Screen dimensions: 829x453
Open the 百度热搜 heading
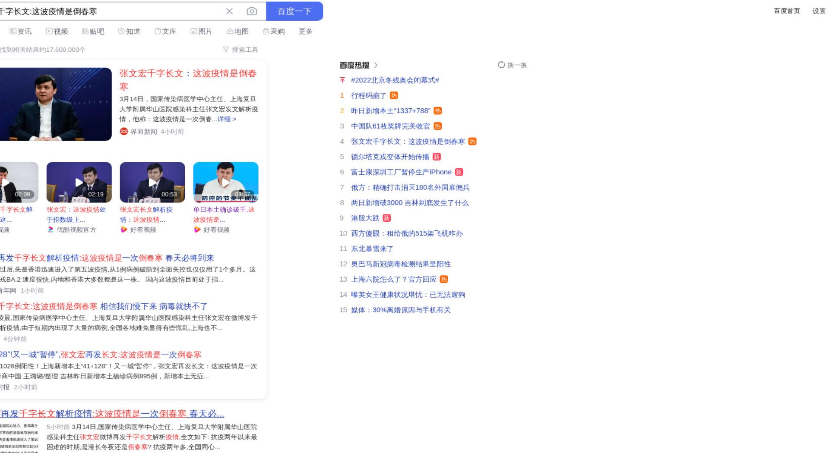(x=354, y=65)
